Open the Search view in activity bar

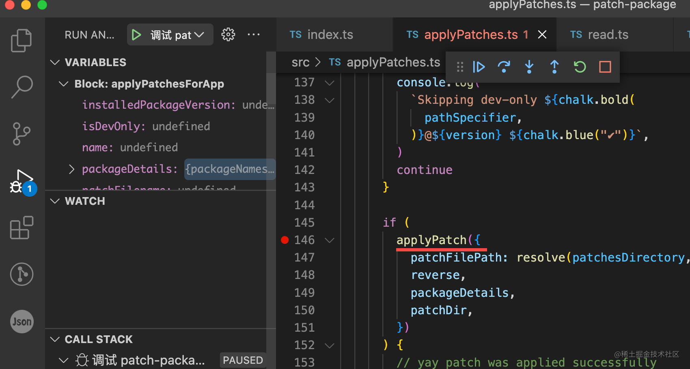[x=21, y=87]
